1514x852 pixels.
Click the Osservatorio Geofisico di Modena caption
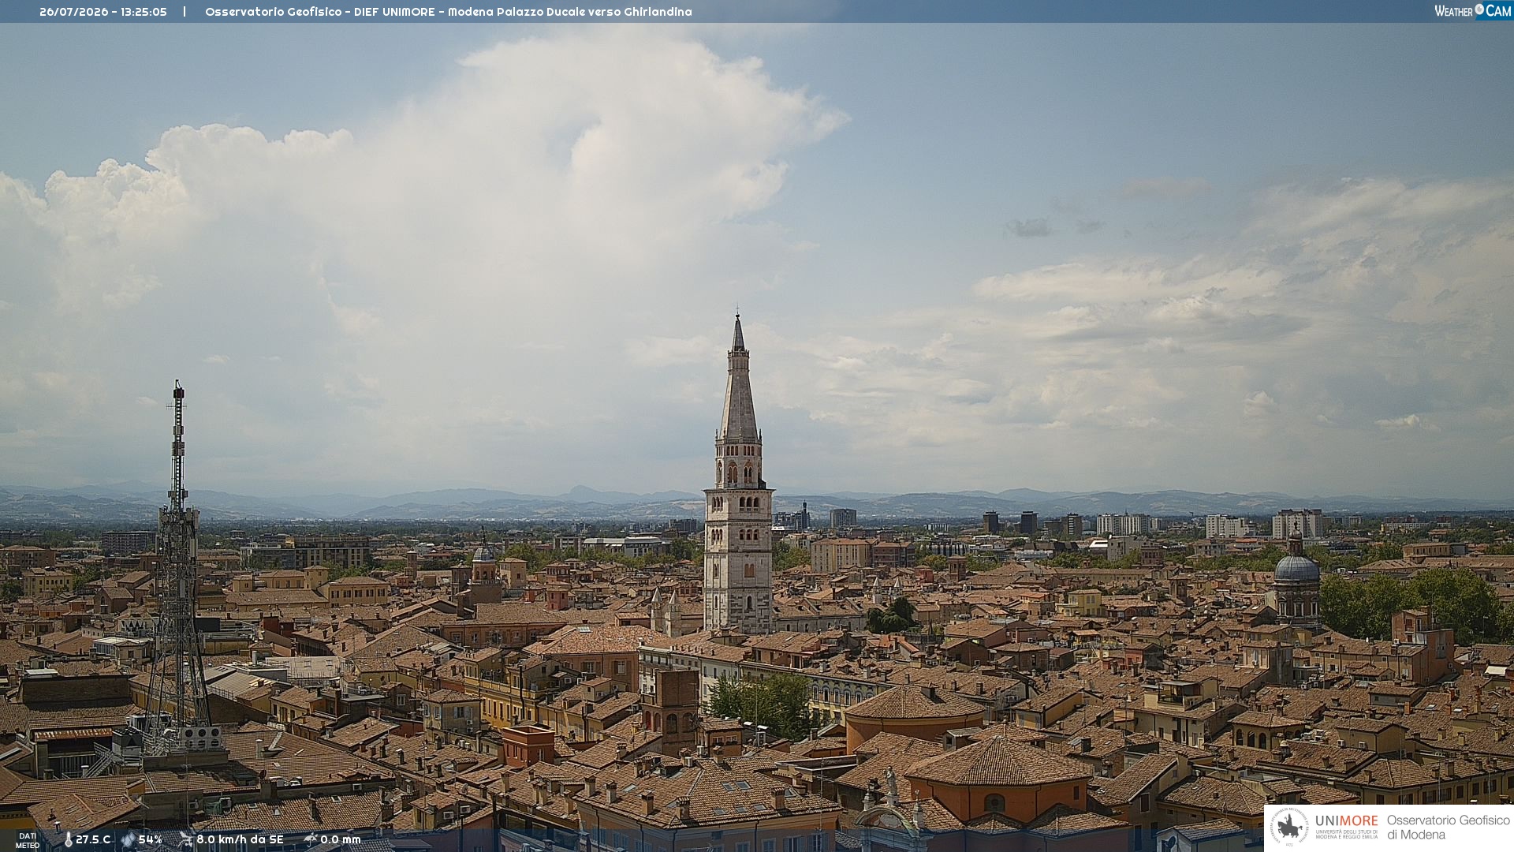tap(1449, 828)
